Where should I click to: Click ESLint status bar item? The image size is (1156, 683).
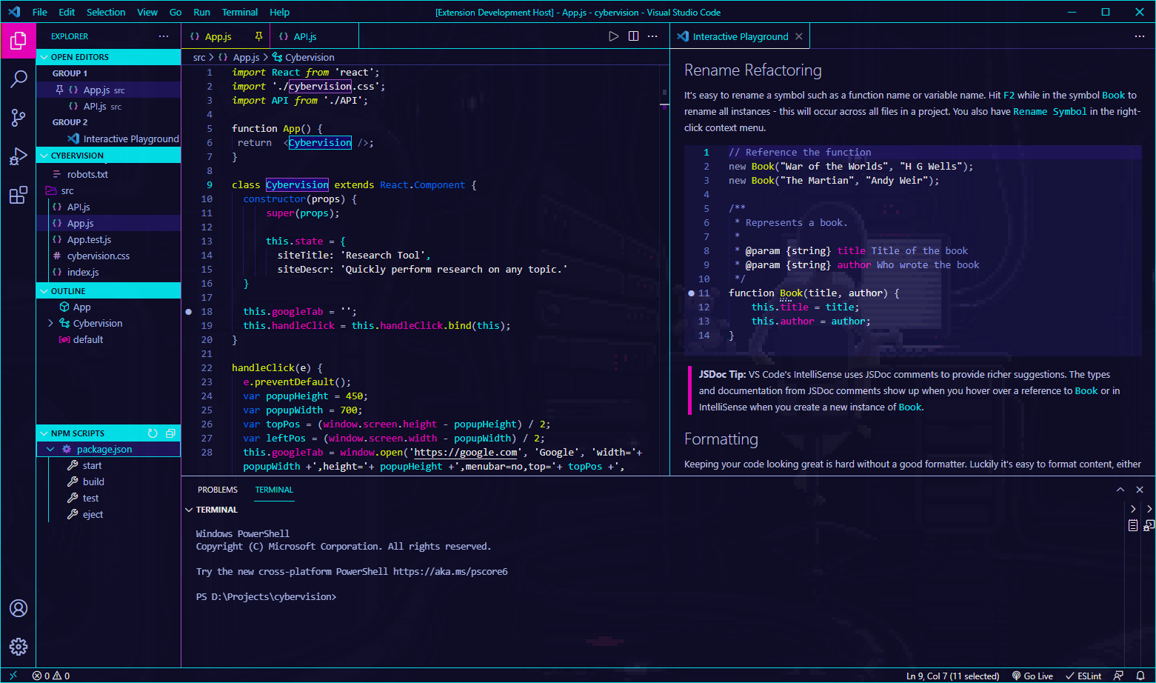pyautogui.click(x=1083, y=676)
